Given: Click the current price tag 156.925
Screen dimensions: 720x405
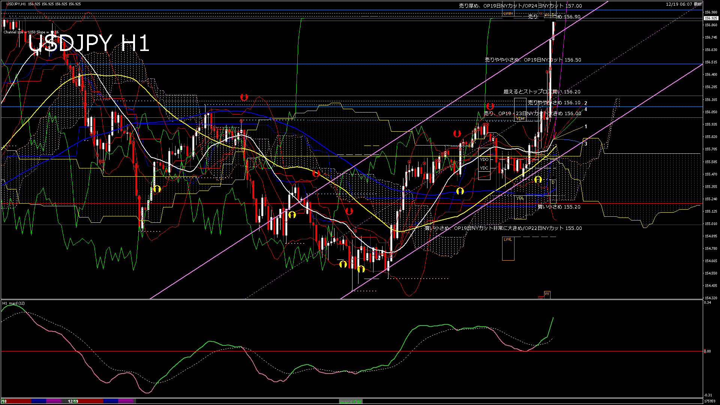Looking at the screenshot, I should [x=711, y=18].
